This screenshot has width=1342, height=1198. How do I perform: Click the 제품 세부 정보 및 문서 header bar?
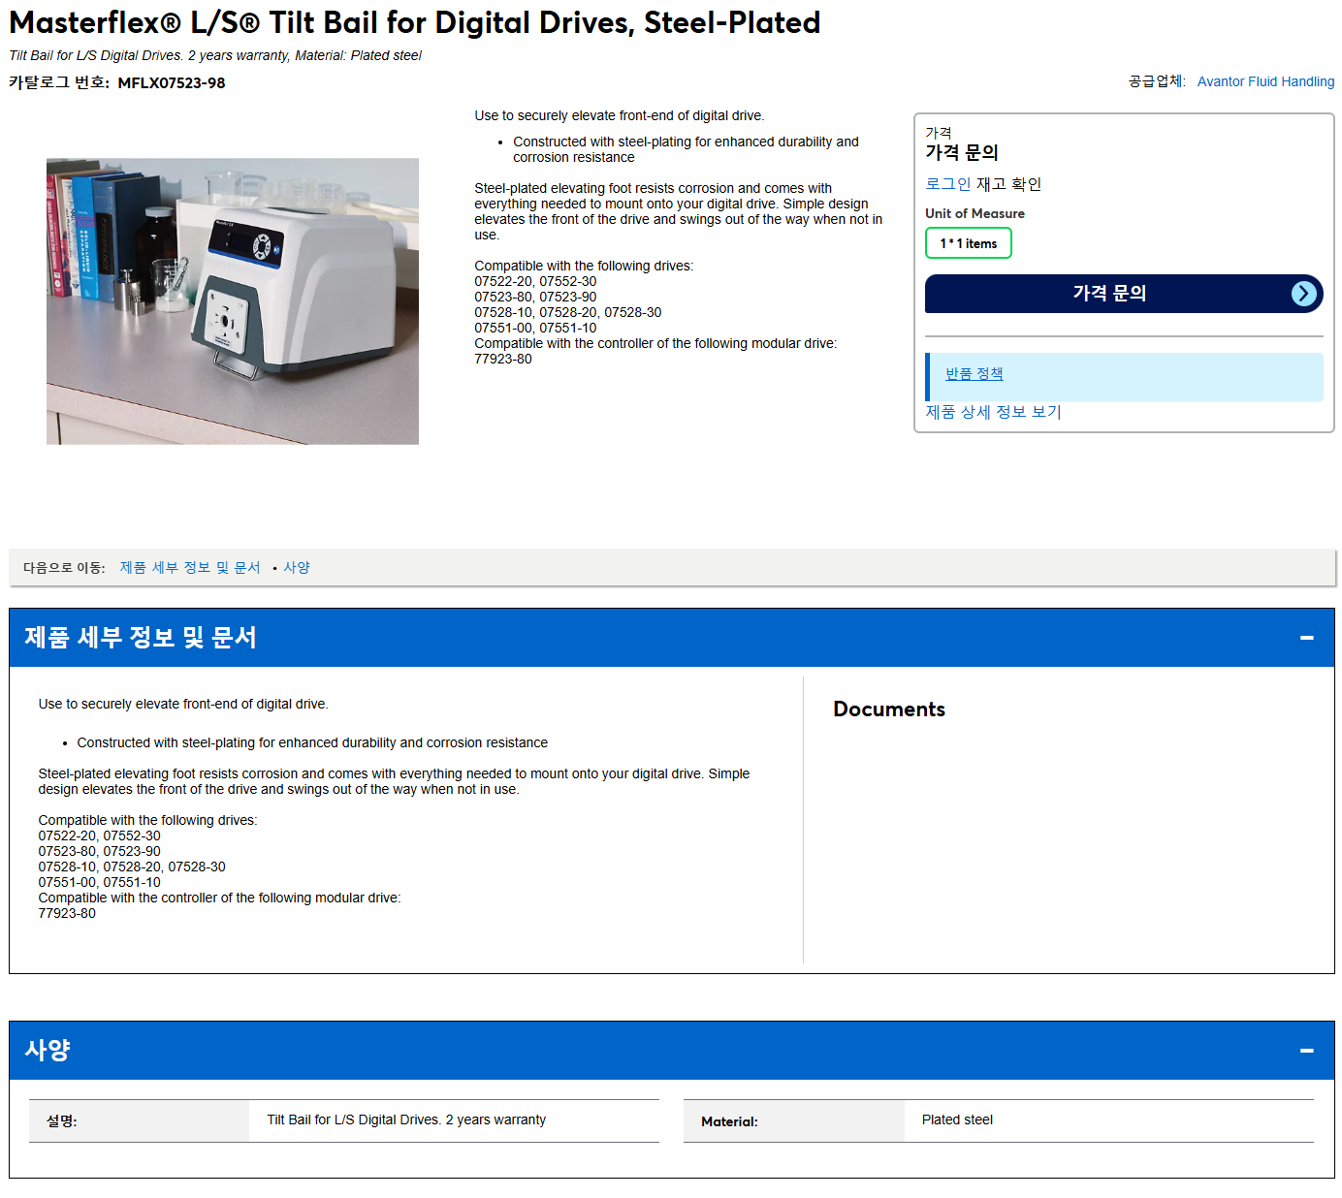(672, 638)
